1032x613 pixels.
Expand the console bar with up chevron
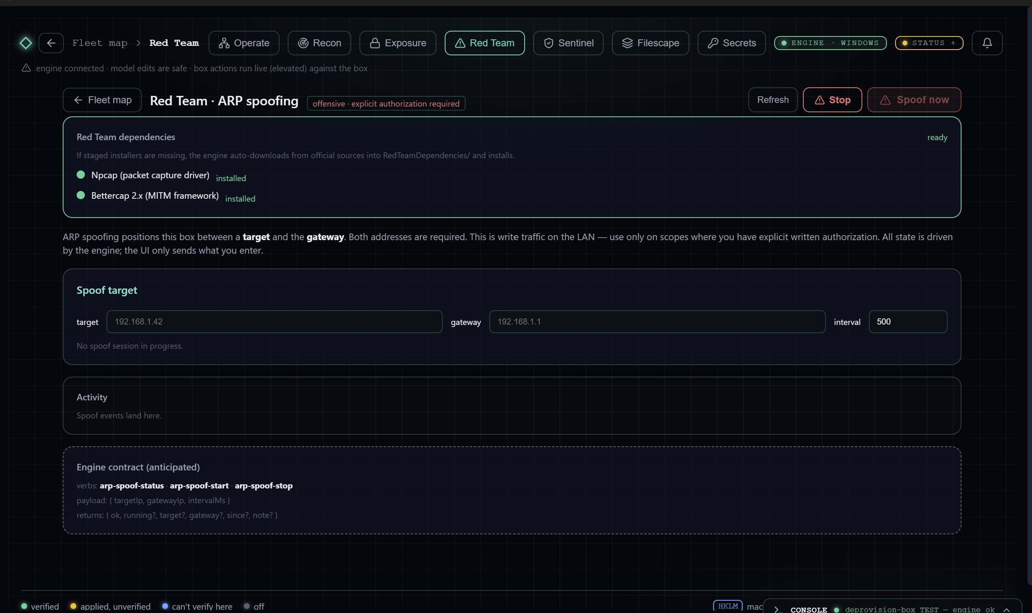(x=1007, y=610)
